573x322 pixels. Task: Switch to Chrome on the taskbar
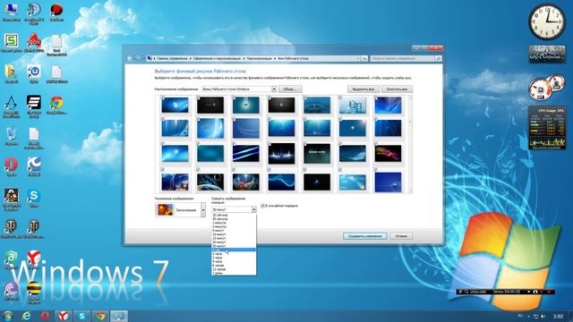coord(101,316)
